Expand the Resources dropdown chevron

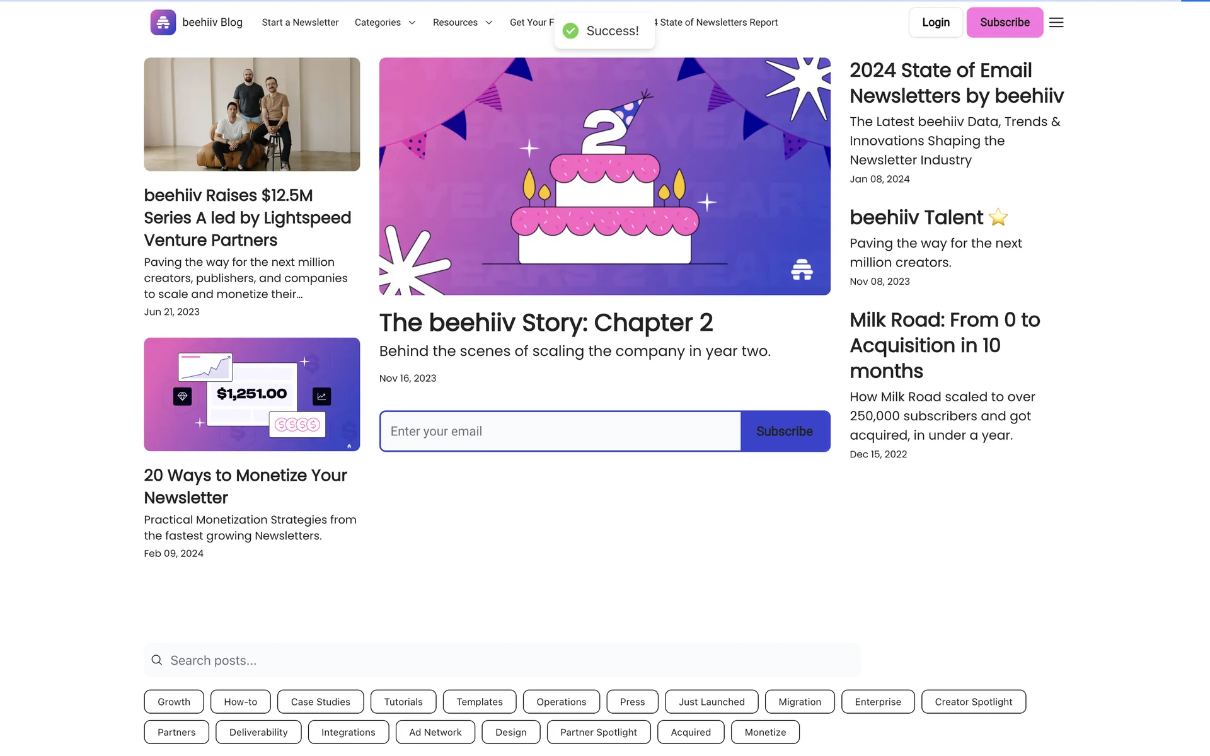coord(488,23)
